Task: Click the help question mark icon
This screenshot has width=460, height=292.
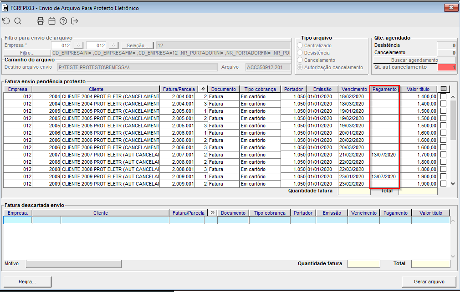Action: (x=63, y=21)
